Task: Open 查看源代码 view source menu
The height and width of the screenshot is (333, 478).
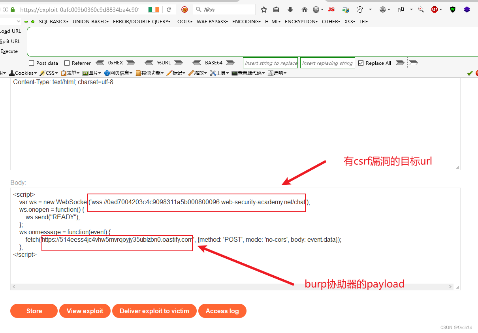Action: [x=248, y=73]
